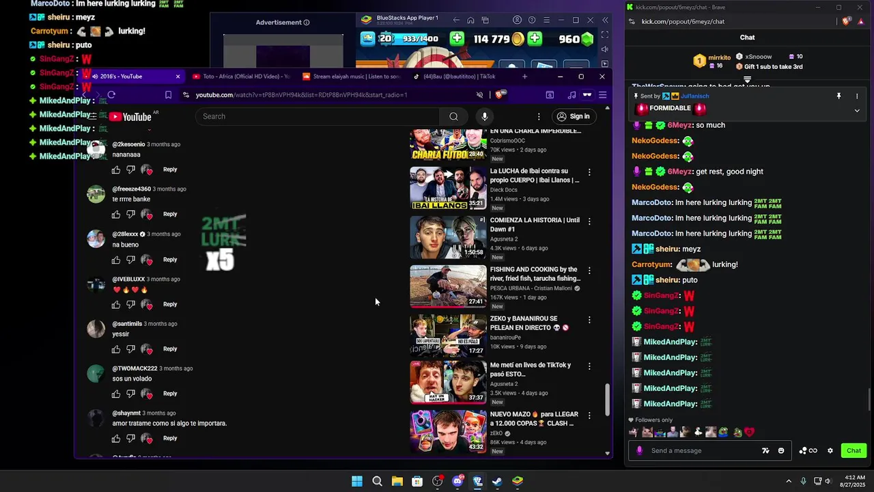The height and width of the screenshot is (492, 874).
Task: Show hidden system tray icons
Action: 789,481
